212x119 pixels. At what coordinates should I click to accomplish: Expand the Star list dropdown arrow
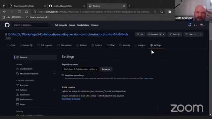201,34
